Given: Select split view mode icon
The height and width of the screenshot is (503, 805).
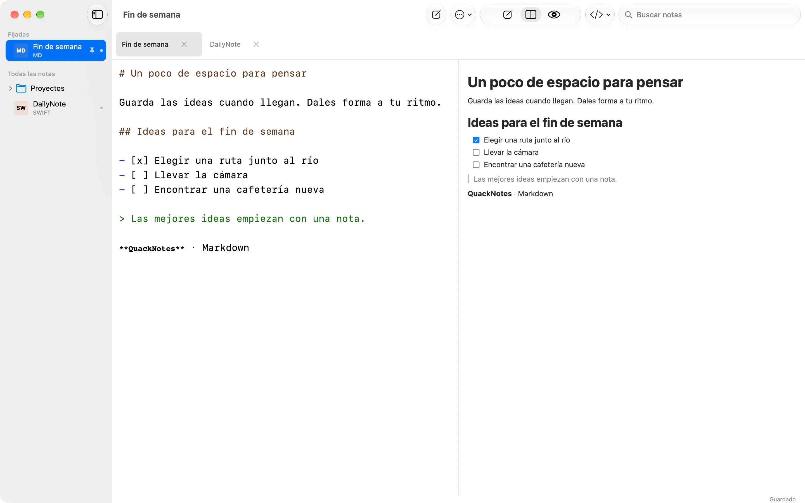Looking at the screenshot, I should [531, 15].
